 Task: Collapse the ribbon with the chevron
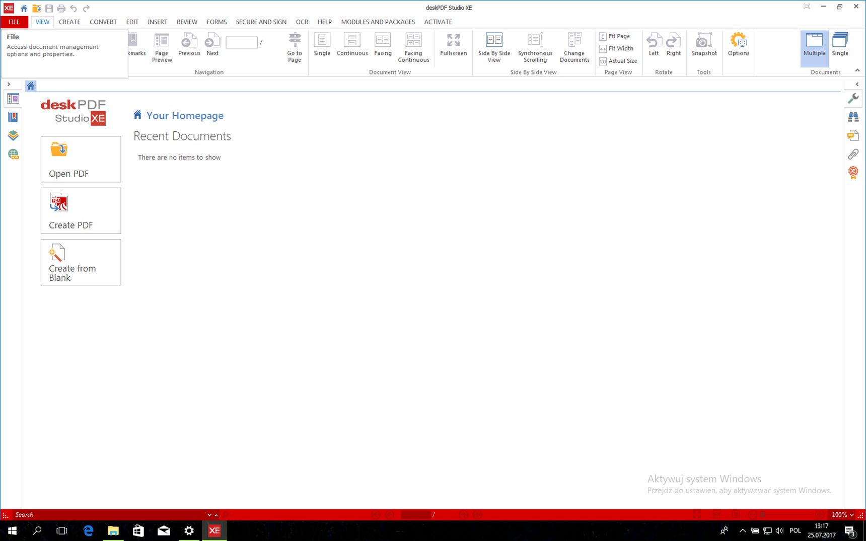(x=857, y=70)
